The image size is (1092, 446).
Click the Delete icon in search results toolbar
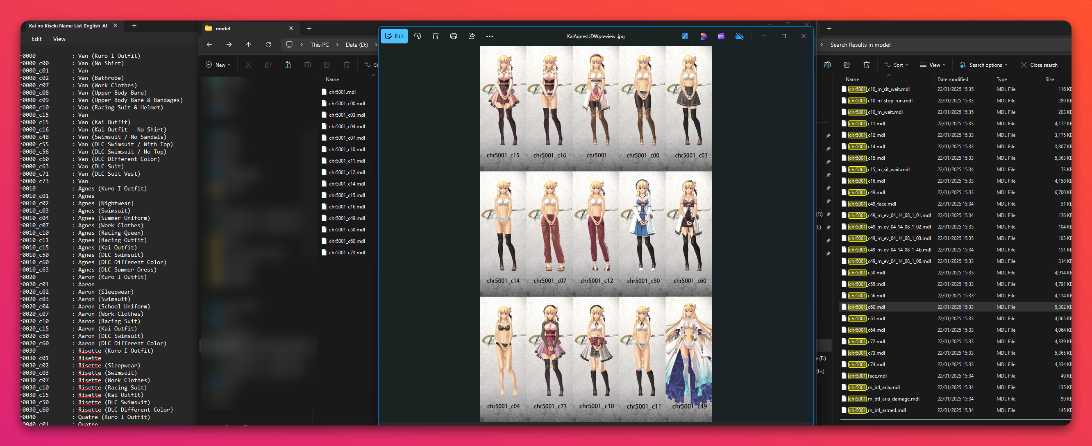pyautogui.click(x=867, y=65)
